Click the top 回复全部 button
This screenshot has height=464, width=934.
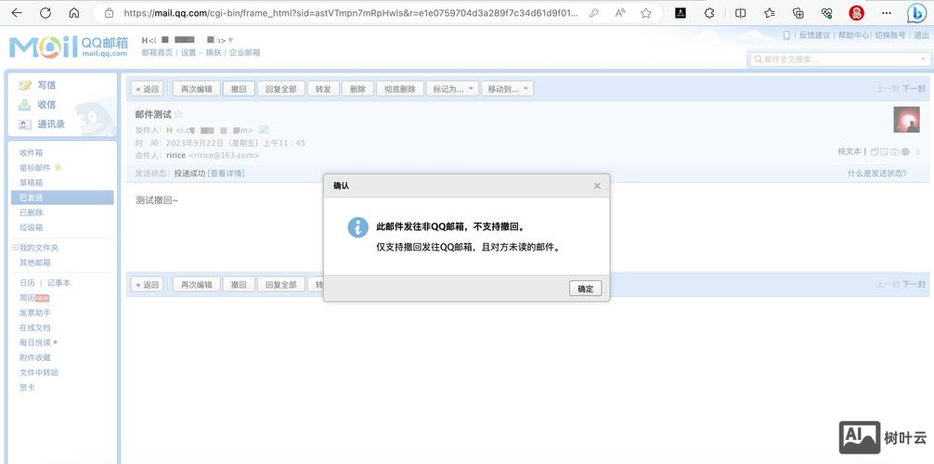click(281, 89)
